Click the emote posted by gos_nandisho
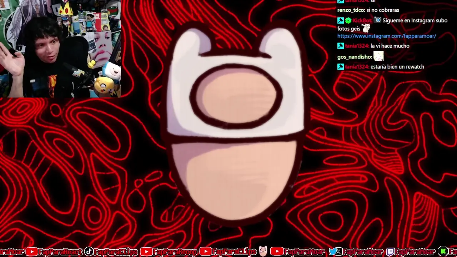 [378, 56]
